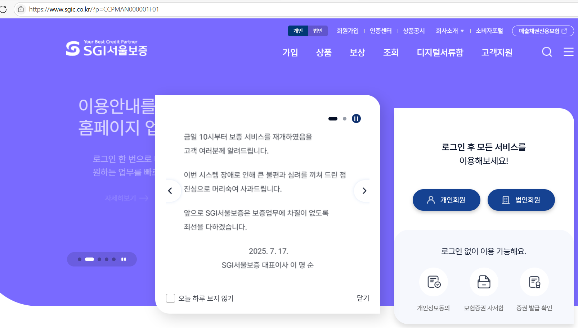
Task: Pause the popup notice slideshow
Action: 356,118
